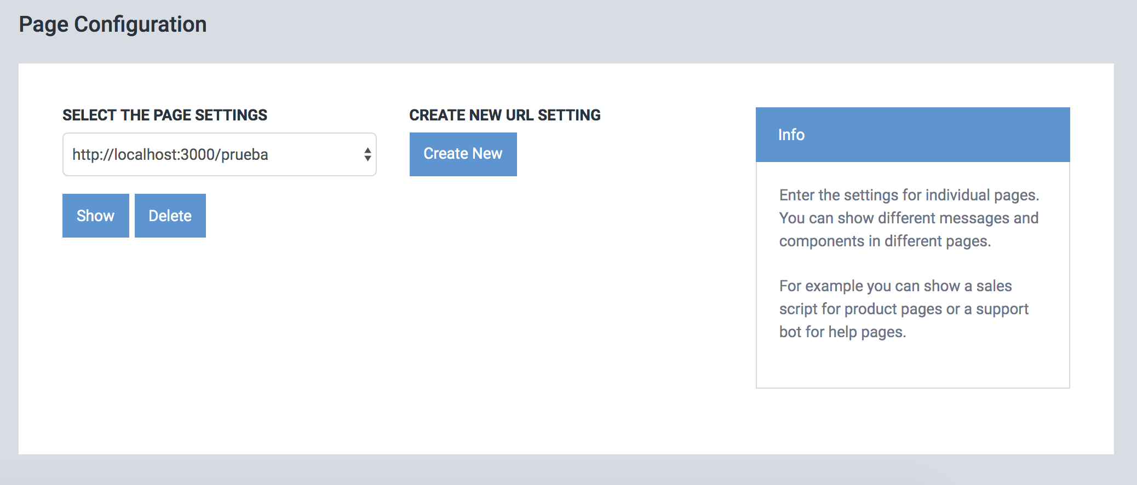Open the page settings URL dropdown

tap(219, 154)
